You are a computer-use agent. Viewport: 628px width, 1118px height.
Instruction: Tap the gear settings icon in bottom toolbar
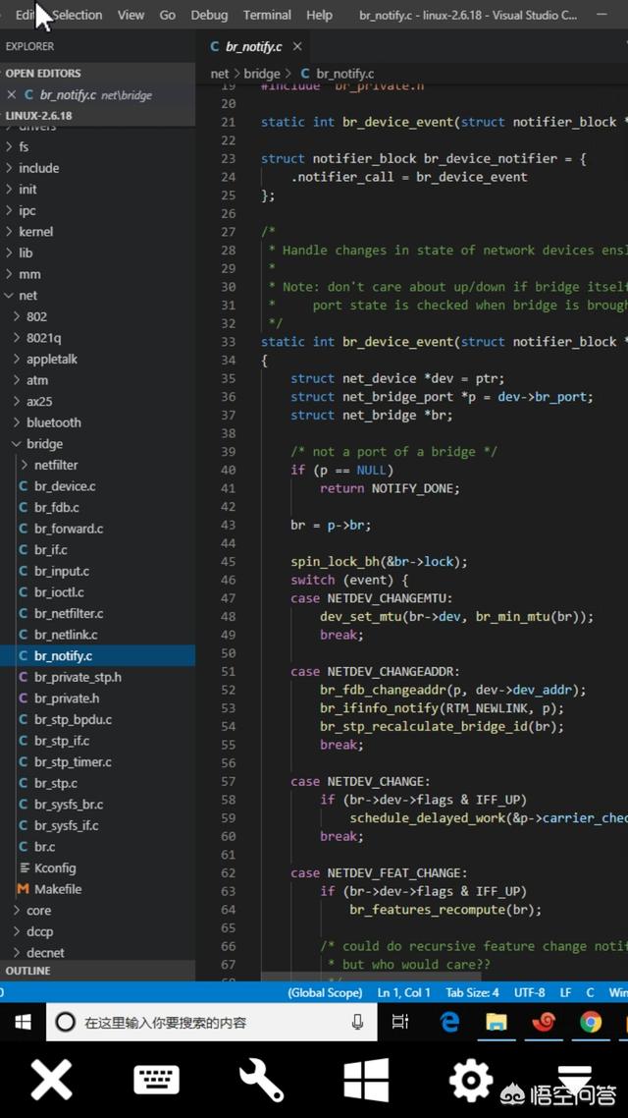(471, 1080)
